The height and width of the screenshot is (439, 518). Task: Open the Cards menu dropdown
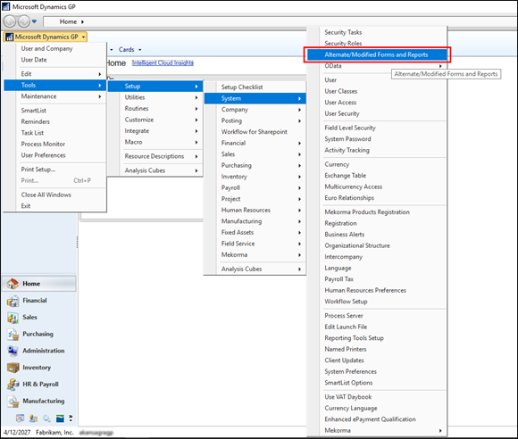pyautogui.click(x=129, y=49)
